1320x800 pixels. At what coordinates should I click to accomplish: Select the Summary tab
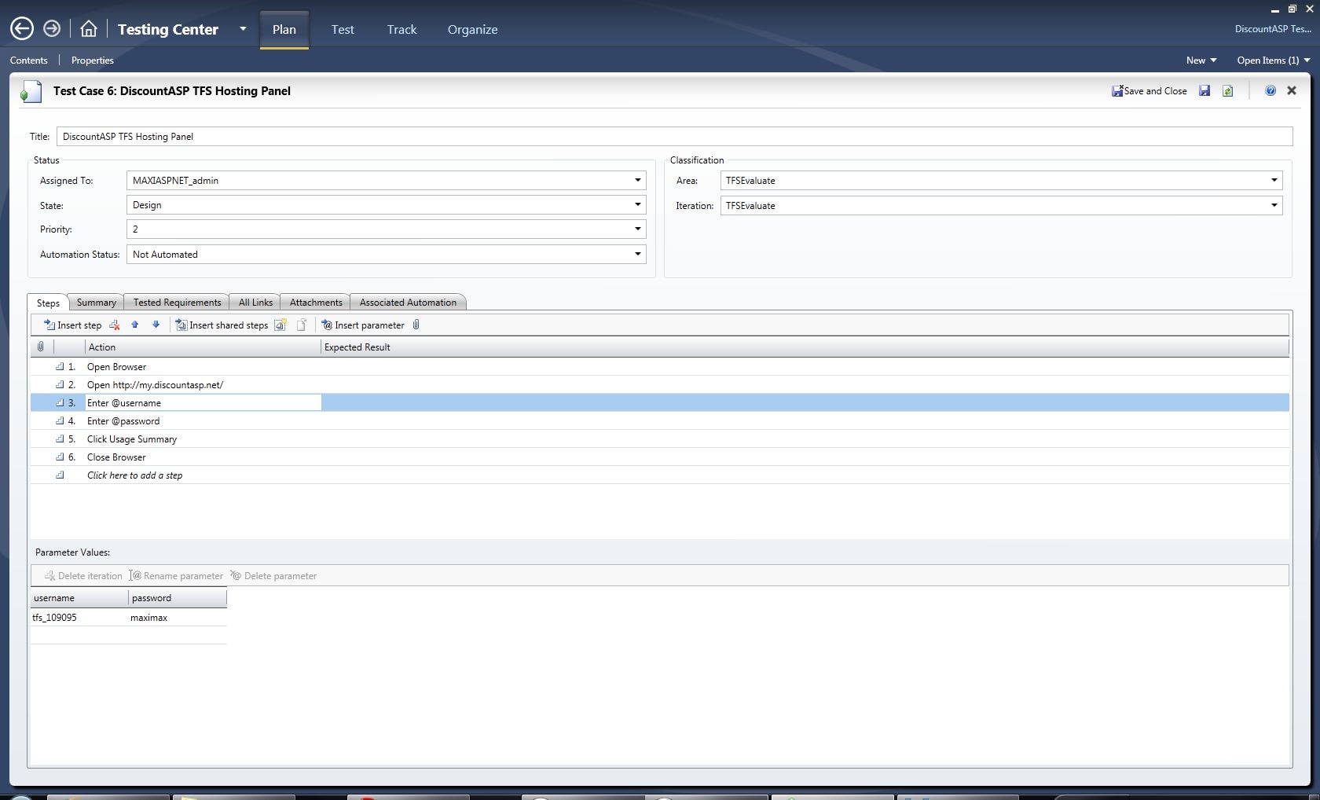click(x=96, y=303)
